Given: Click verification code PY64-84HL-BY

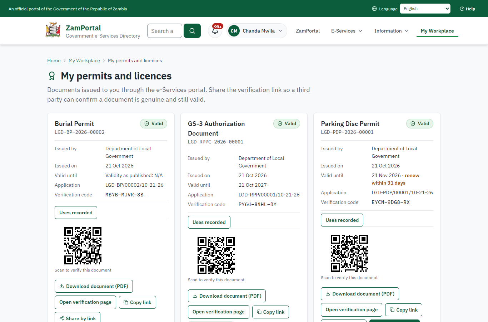Looking at the screenshot, I should point(258,204).
